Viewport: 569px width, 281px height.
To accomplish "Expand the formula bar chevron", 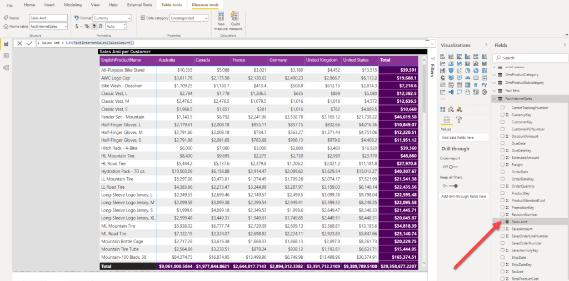I will pos(432,43).
